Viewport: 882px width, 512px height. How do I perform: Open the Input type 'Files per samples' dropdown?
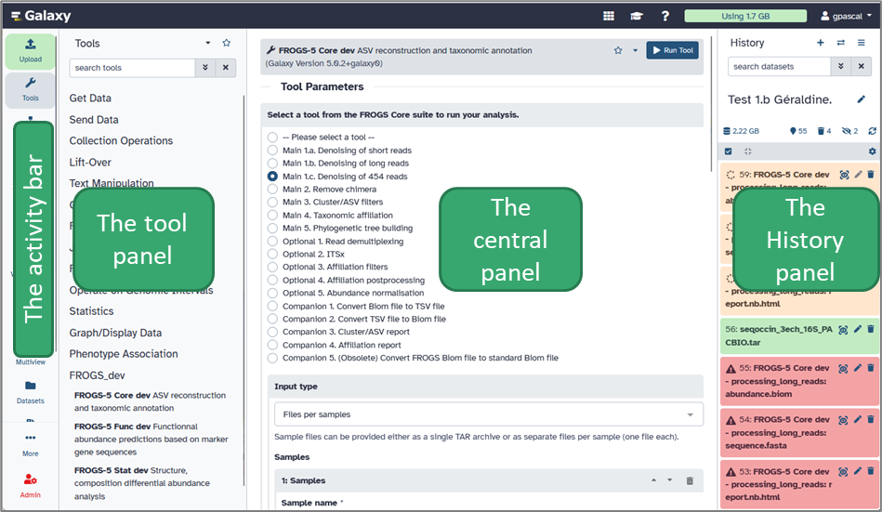click(x=488, y=414)
